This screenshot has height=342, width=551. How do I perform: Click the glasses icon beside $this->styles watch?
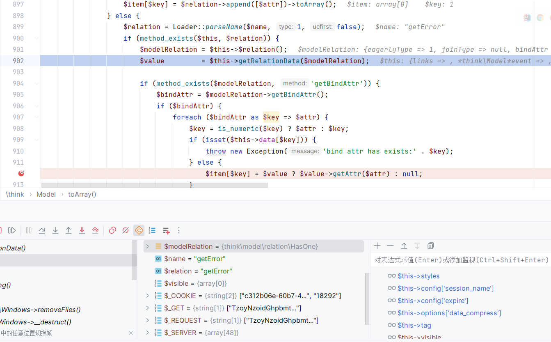pyautogui.click(x=392, y=276)
